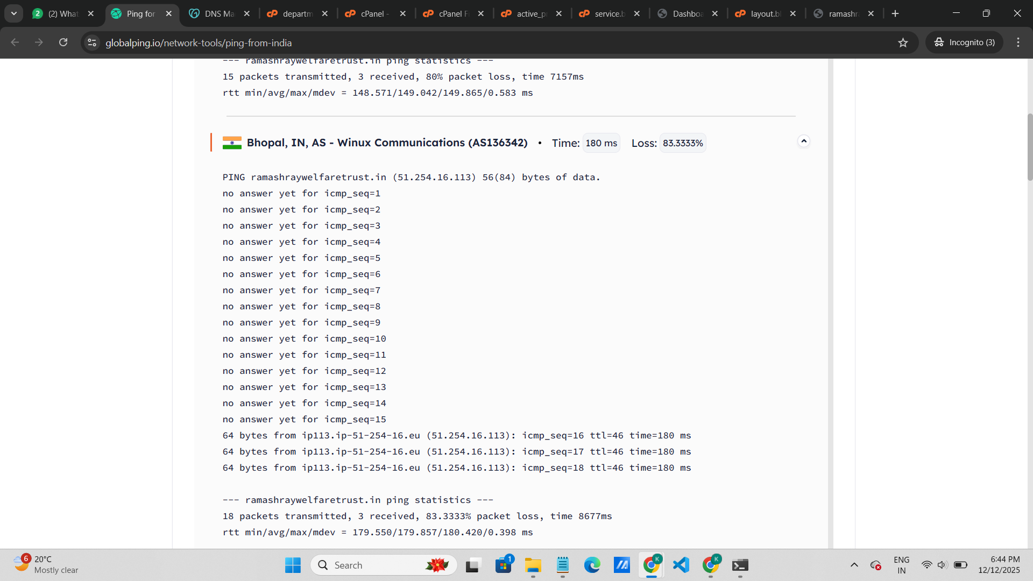
Task: Bookmark this page with the star icon
Action: tap(903, 42)
